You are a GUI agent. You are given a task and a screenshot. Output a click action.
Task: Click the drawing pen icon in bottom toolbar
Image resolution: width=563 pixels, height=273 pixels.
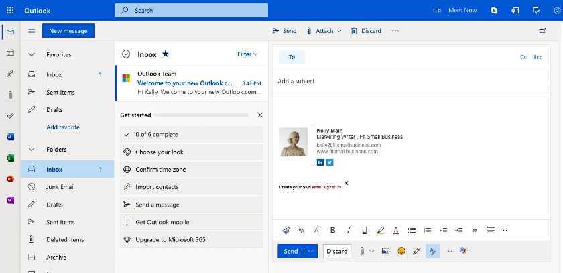416,251
